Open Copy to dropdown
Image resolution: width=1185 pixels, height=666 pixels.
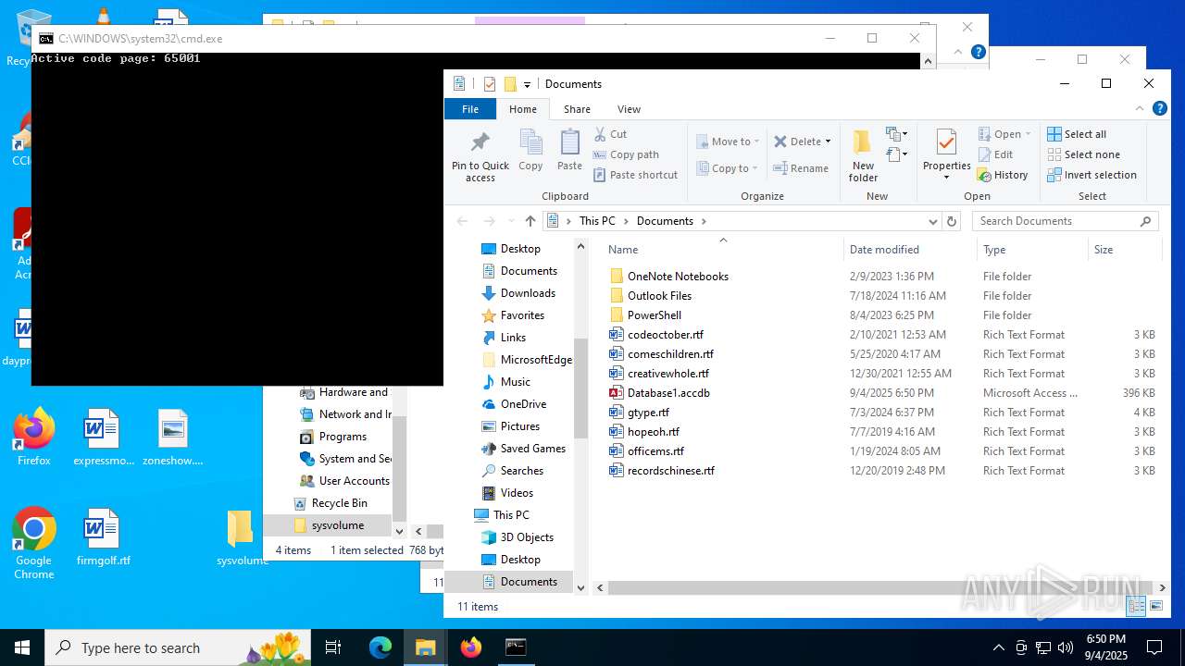point(729,168)
